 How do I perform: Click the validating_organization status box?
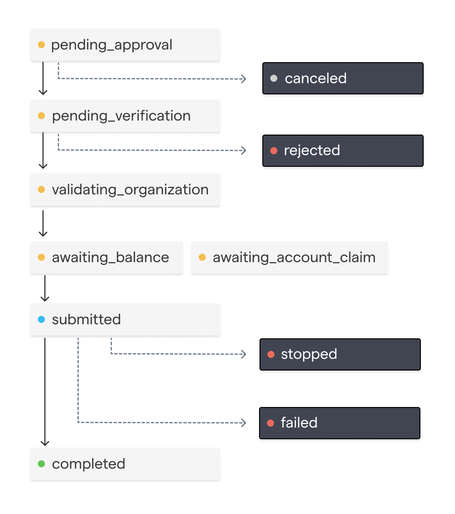pos(125,190)
